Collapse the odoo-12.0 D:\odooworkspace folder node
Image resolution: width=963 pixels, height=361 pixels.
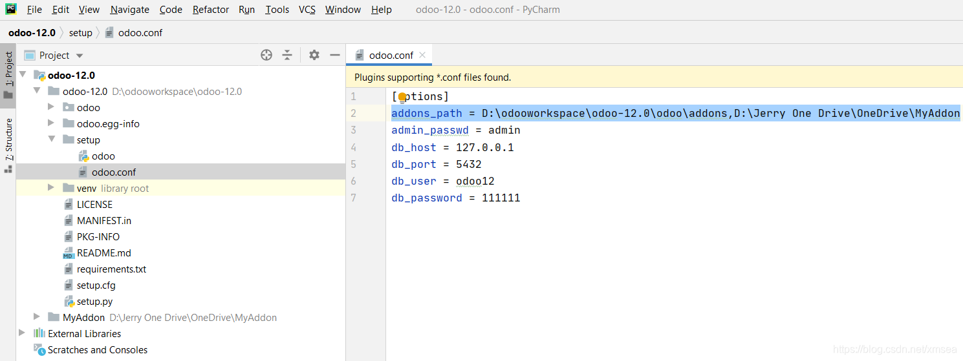pyautogui.click(x=38, y=91)
